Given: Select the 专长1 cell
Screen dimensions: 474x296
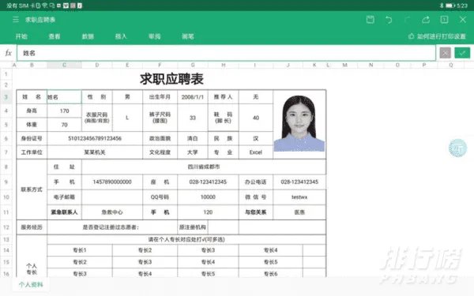Looking at the screenshot, I should [80, 250].
